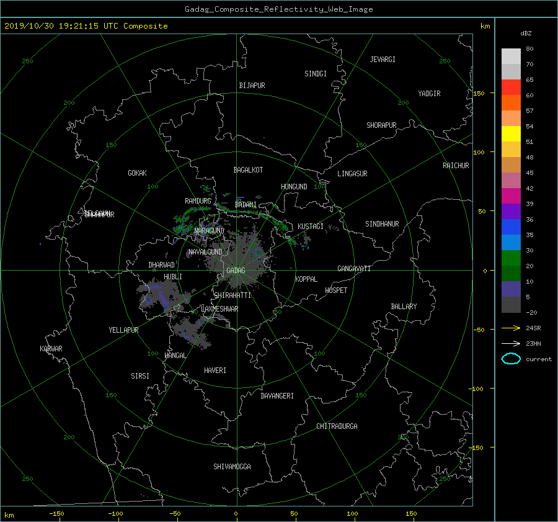Click the cyan current-position ellipse icon
Screen dimensions: 558x522
pos(511,359)
